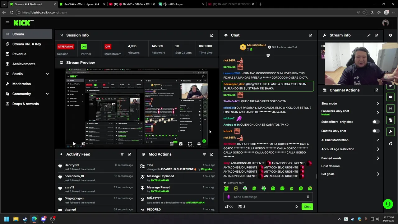Click the Discord taskbar icon
The width and height of the screenshot is (398, 224).
[43, 219]
